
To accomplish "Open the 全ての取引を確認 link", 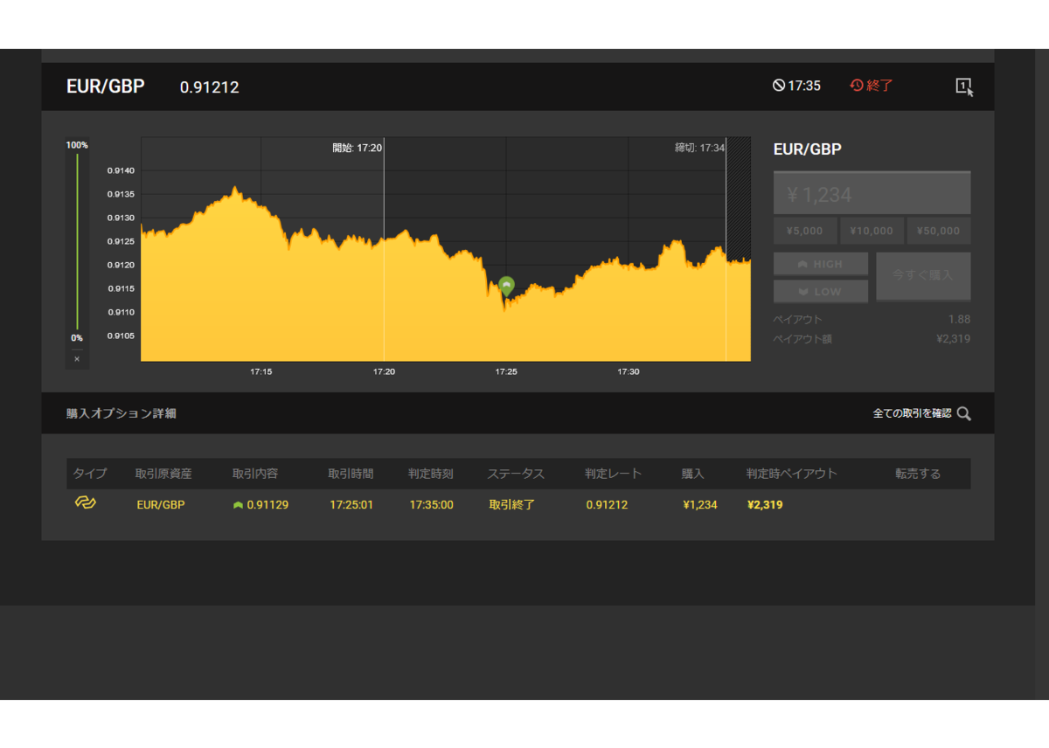I will click(912, 413).
